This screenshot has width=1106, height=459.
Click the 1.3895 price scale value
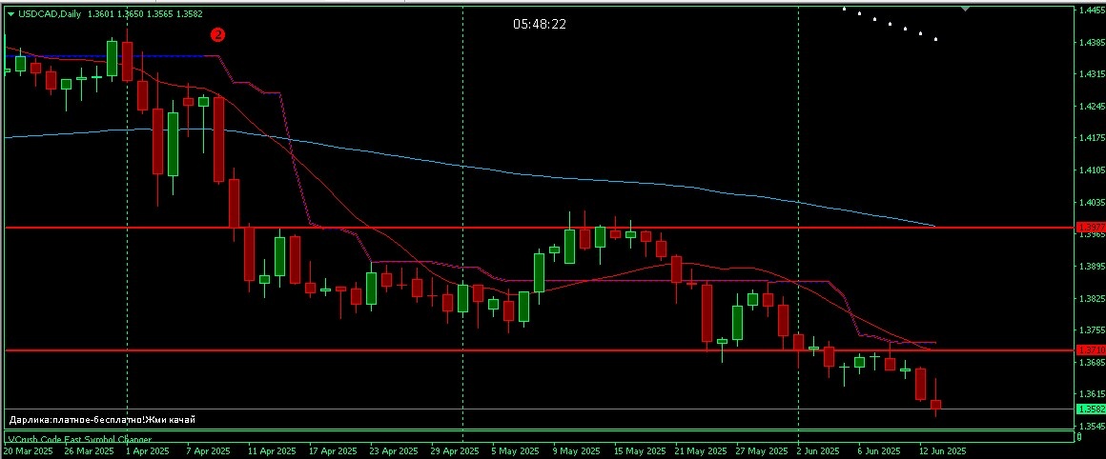click(1091, 267)
